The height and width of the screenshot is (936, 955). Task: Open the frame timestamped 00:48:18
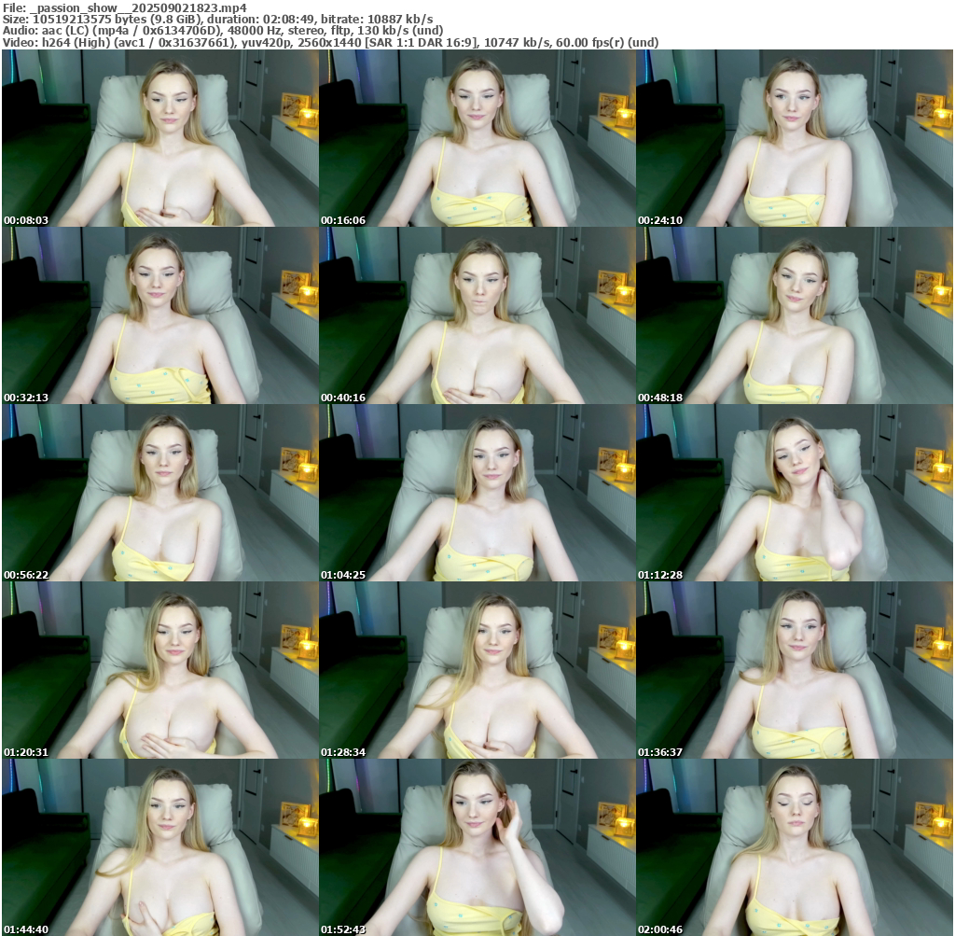coord(794,315)
